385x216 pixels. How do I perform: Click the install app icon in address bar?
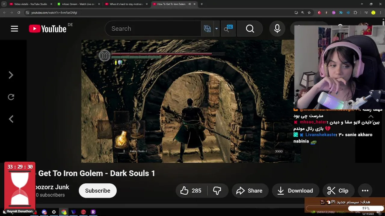pos(296,13)
